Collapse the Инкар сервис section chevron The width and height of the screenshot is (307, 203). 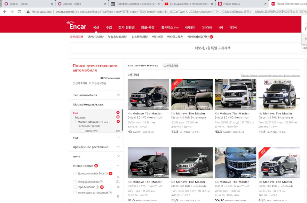(118, 166)
